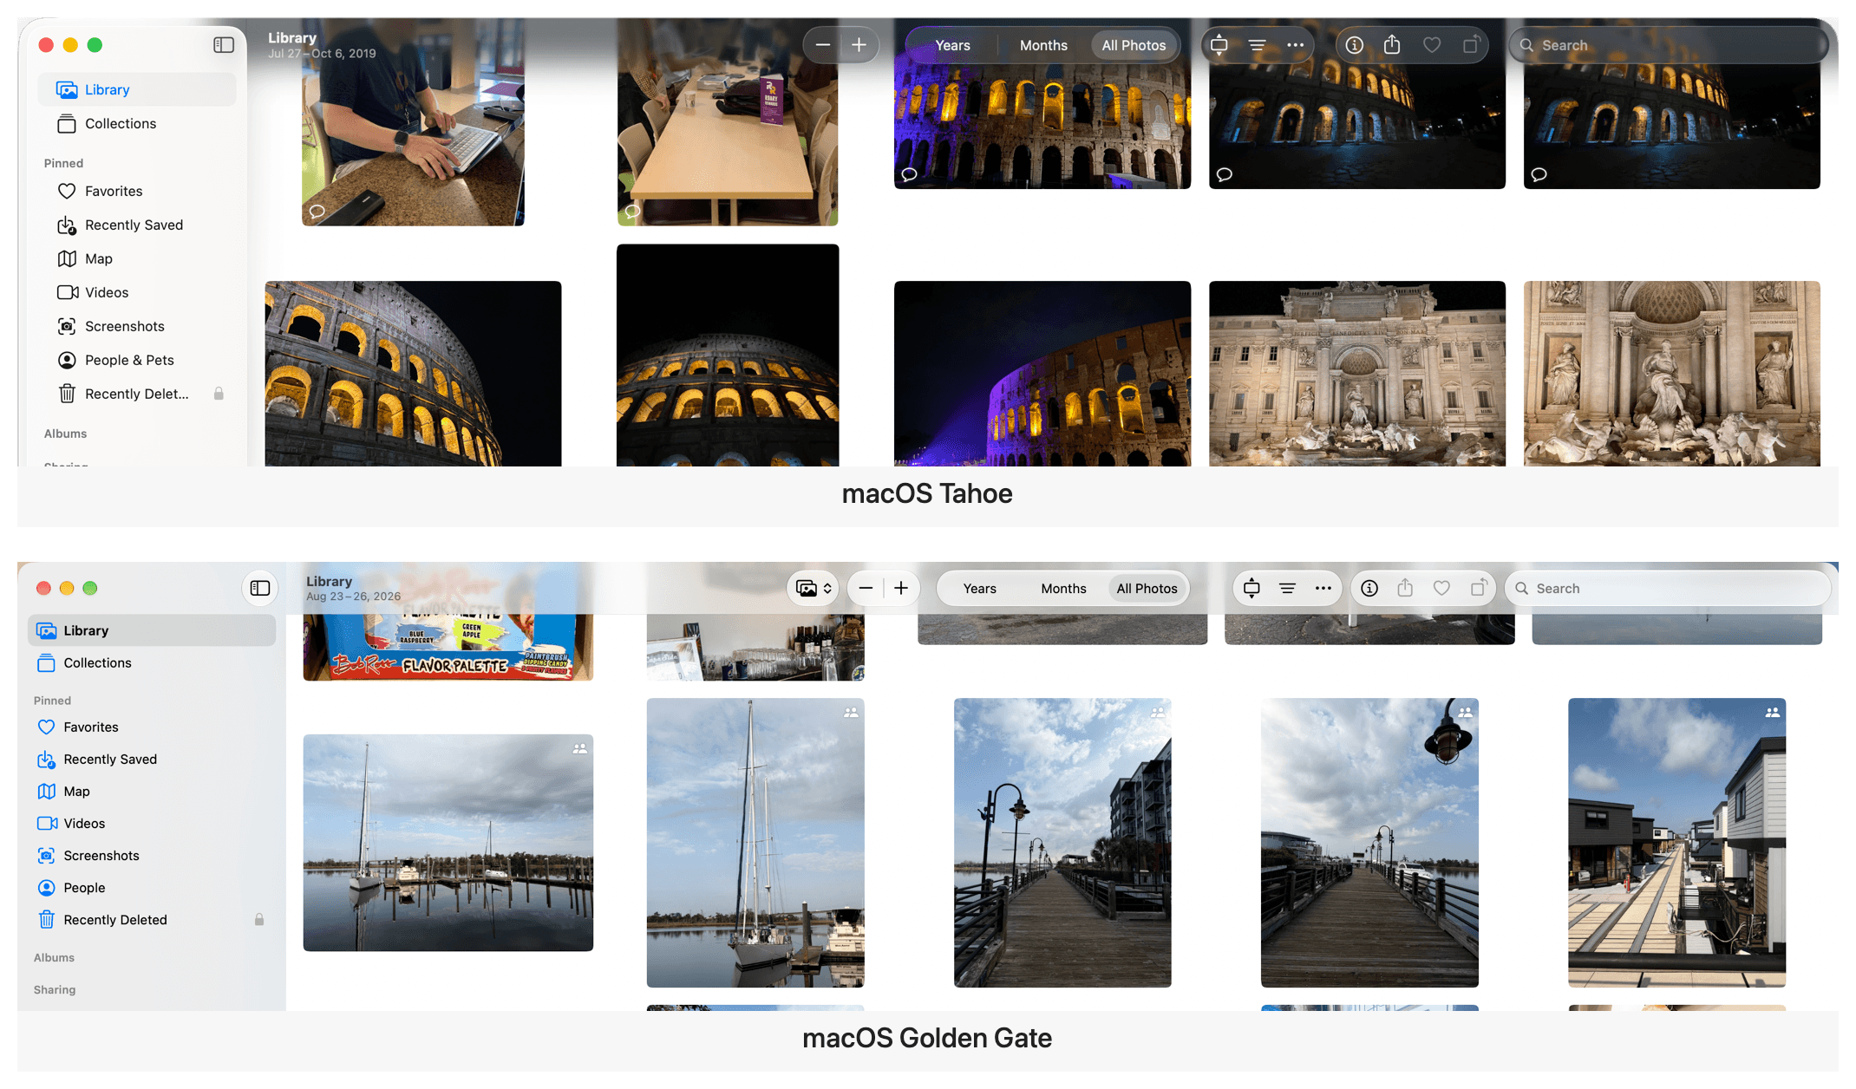Image resolution: width=1856 pixels, height=1089 pixels.
Task: Click the Info button in Golden Gate toolbar
Action: click(x=1369, y=589)
